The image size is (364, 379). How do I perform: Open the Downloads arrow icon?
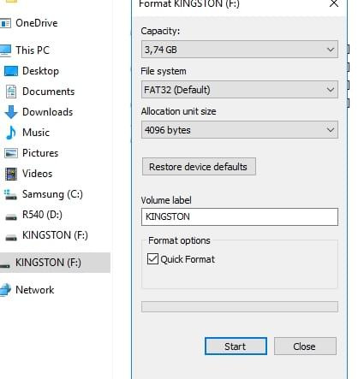[x=11, y=112]
